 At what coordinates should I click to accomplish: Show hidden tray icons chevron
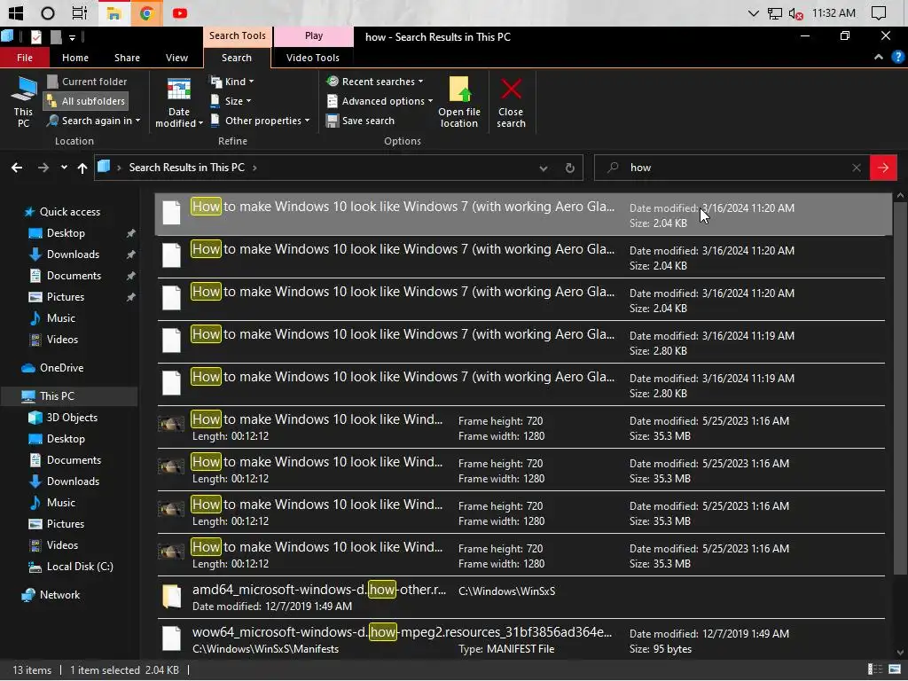tap(754, 13)
